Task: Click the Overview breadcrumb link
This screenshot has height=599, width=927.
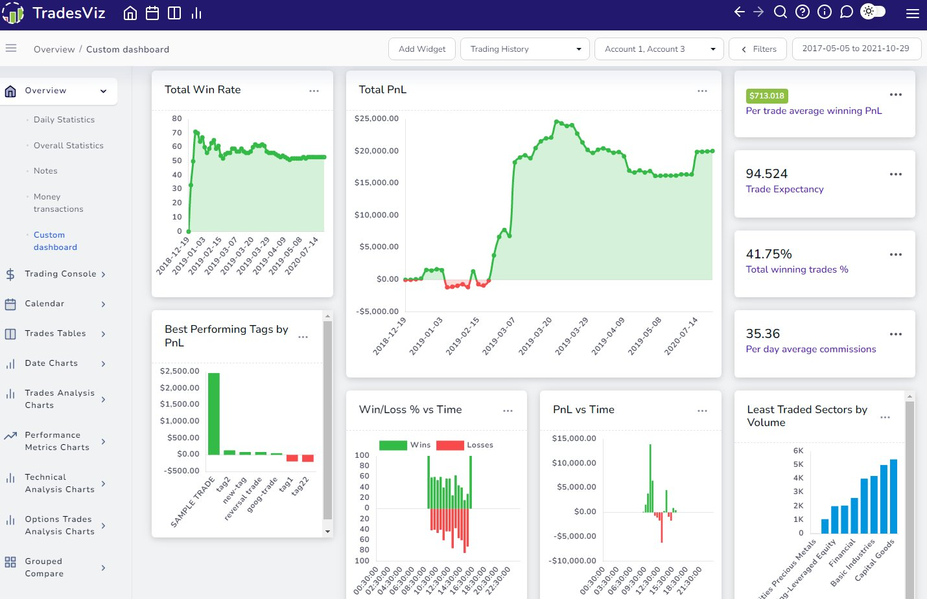Action: [x=54, y=49]
